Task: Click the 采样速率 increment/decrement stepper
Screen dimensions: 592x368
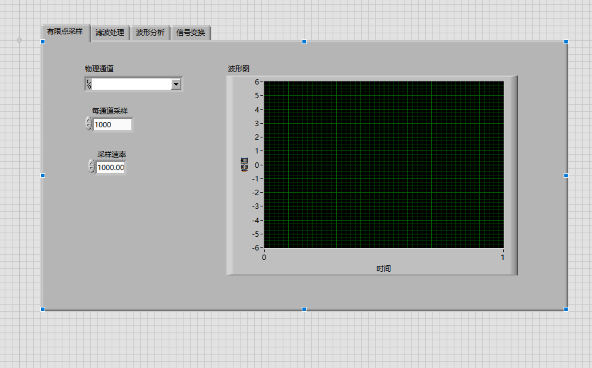Action: 91,167
